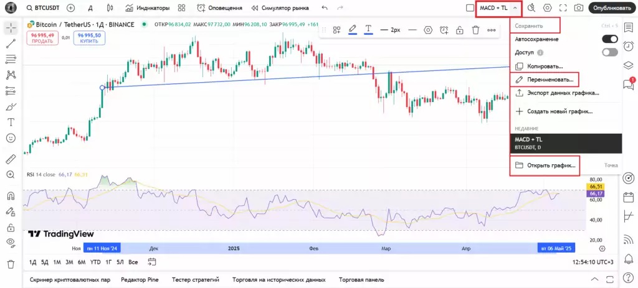Select Создать новый график...
The image size is (638, 288).
point(566,111)
